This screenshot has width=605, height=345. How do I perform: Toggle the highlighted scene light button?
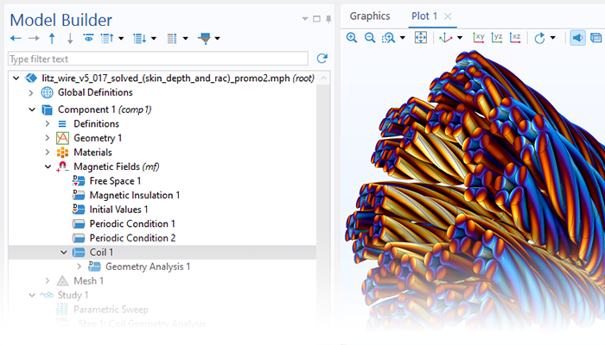click(577, 38)
